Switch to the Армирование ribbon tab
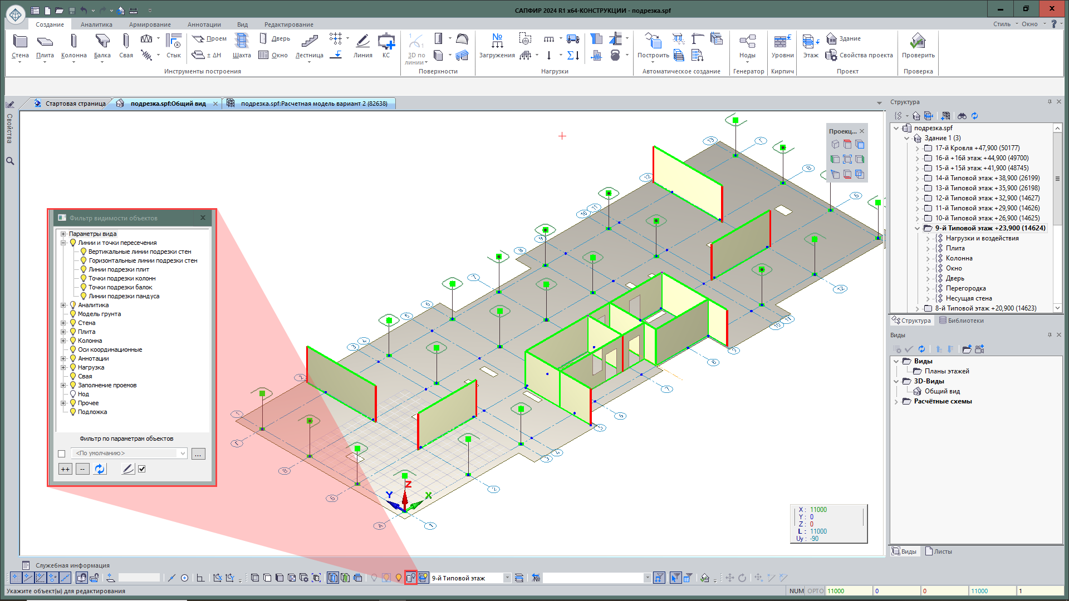The height and width of the screenshot is (601, 1069). tap(150, 24)
